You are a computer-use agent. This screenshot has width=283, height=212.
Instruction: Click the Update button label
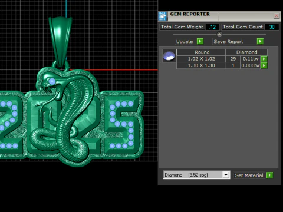coord(185,41)
